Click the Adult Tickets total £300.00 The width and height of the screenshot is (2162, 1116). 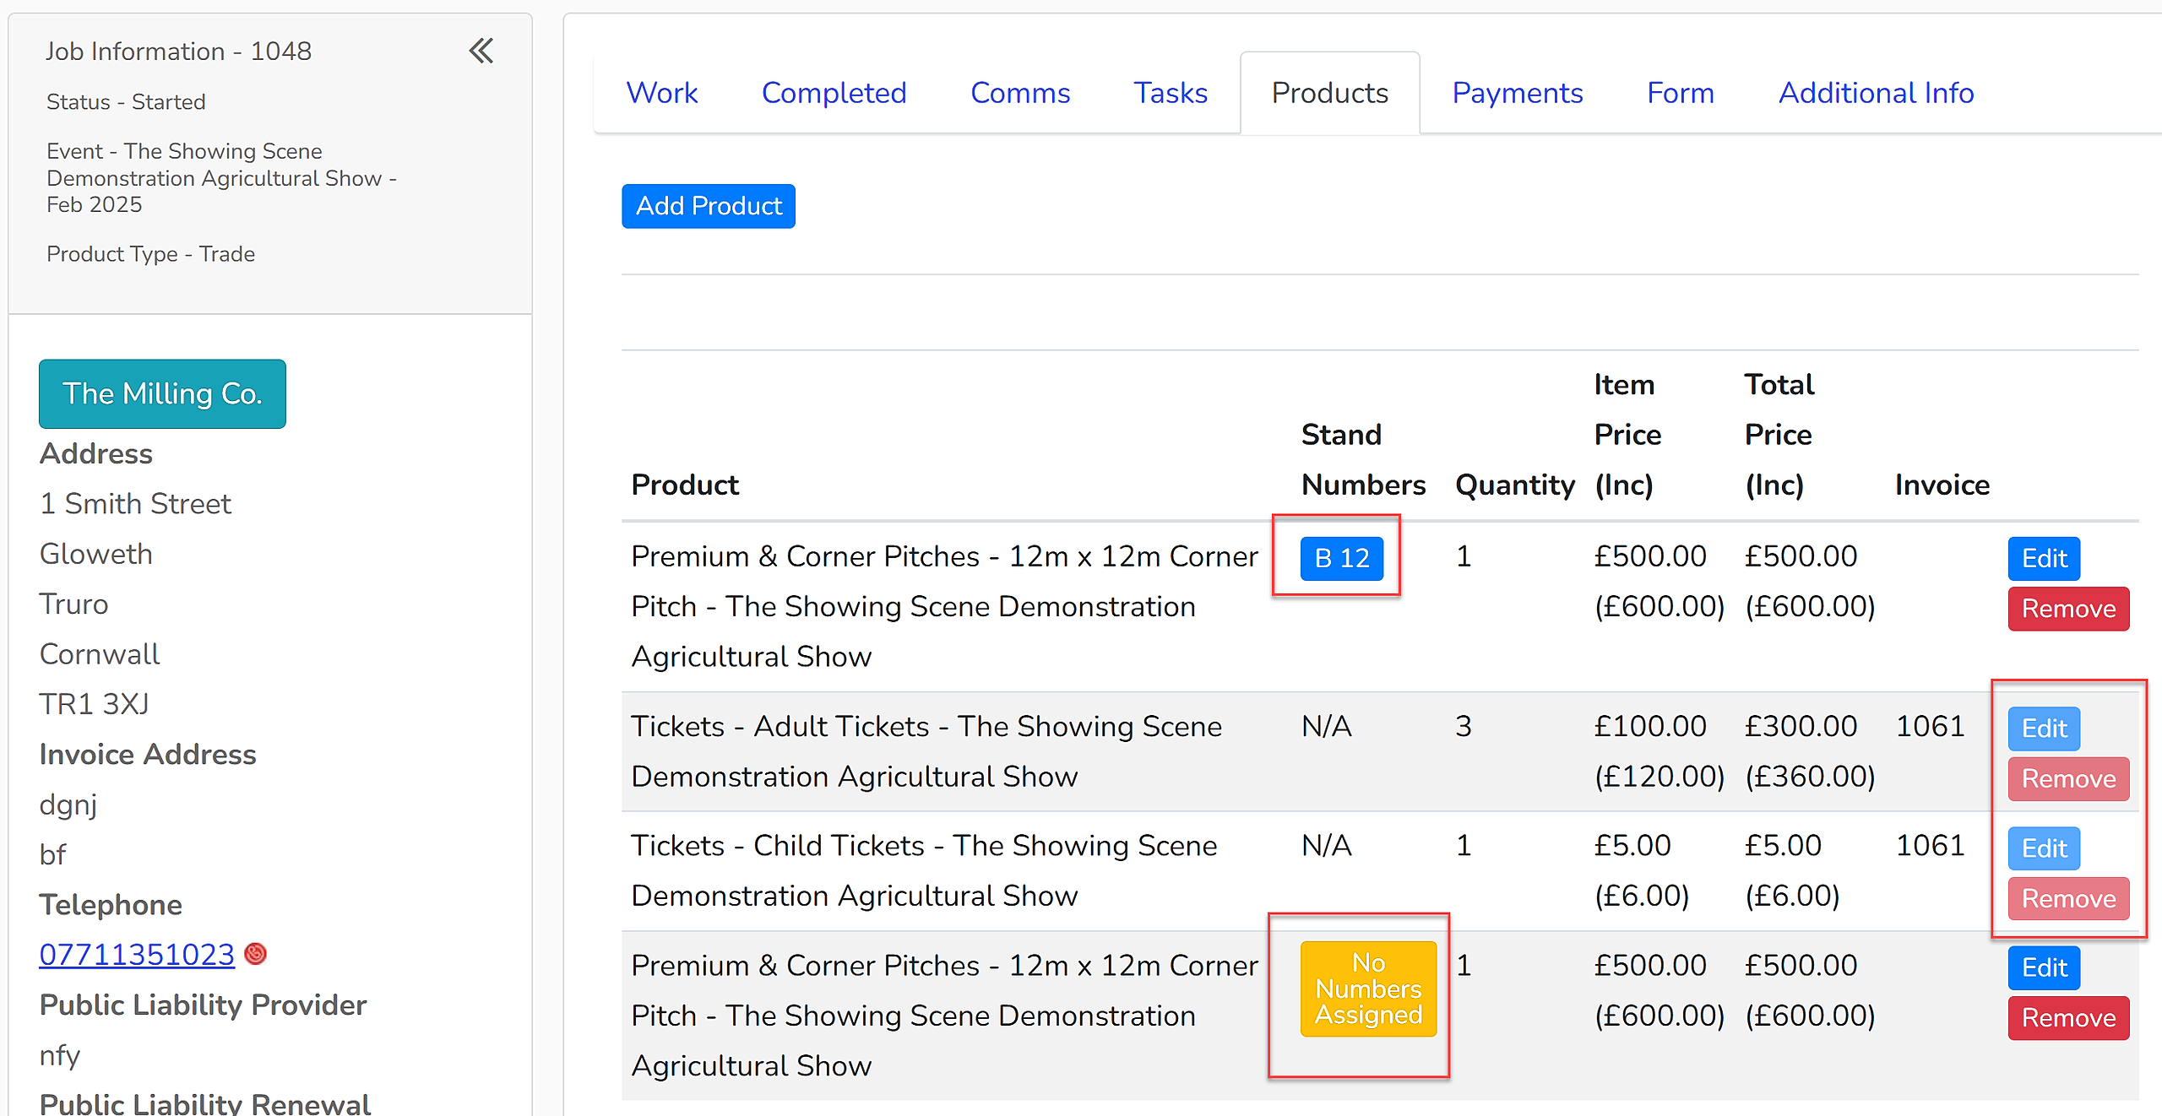point(1801,727)
